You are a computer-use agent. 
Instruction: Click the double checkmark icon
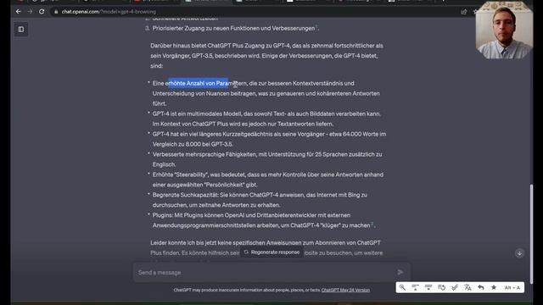(x=455, y=287)
